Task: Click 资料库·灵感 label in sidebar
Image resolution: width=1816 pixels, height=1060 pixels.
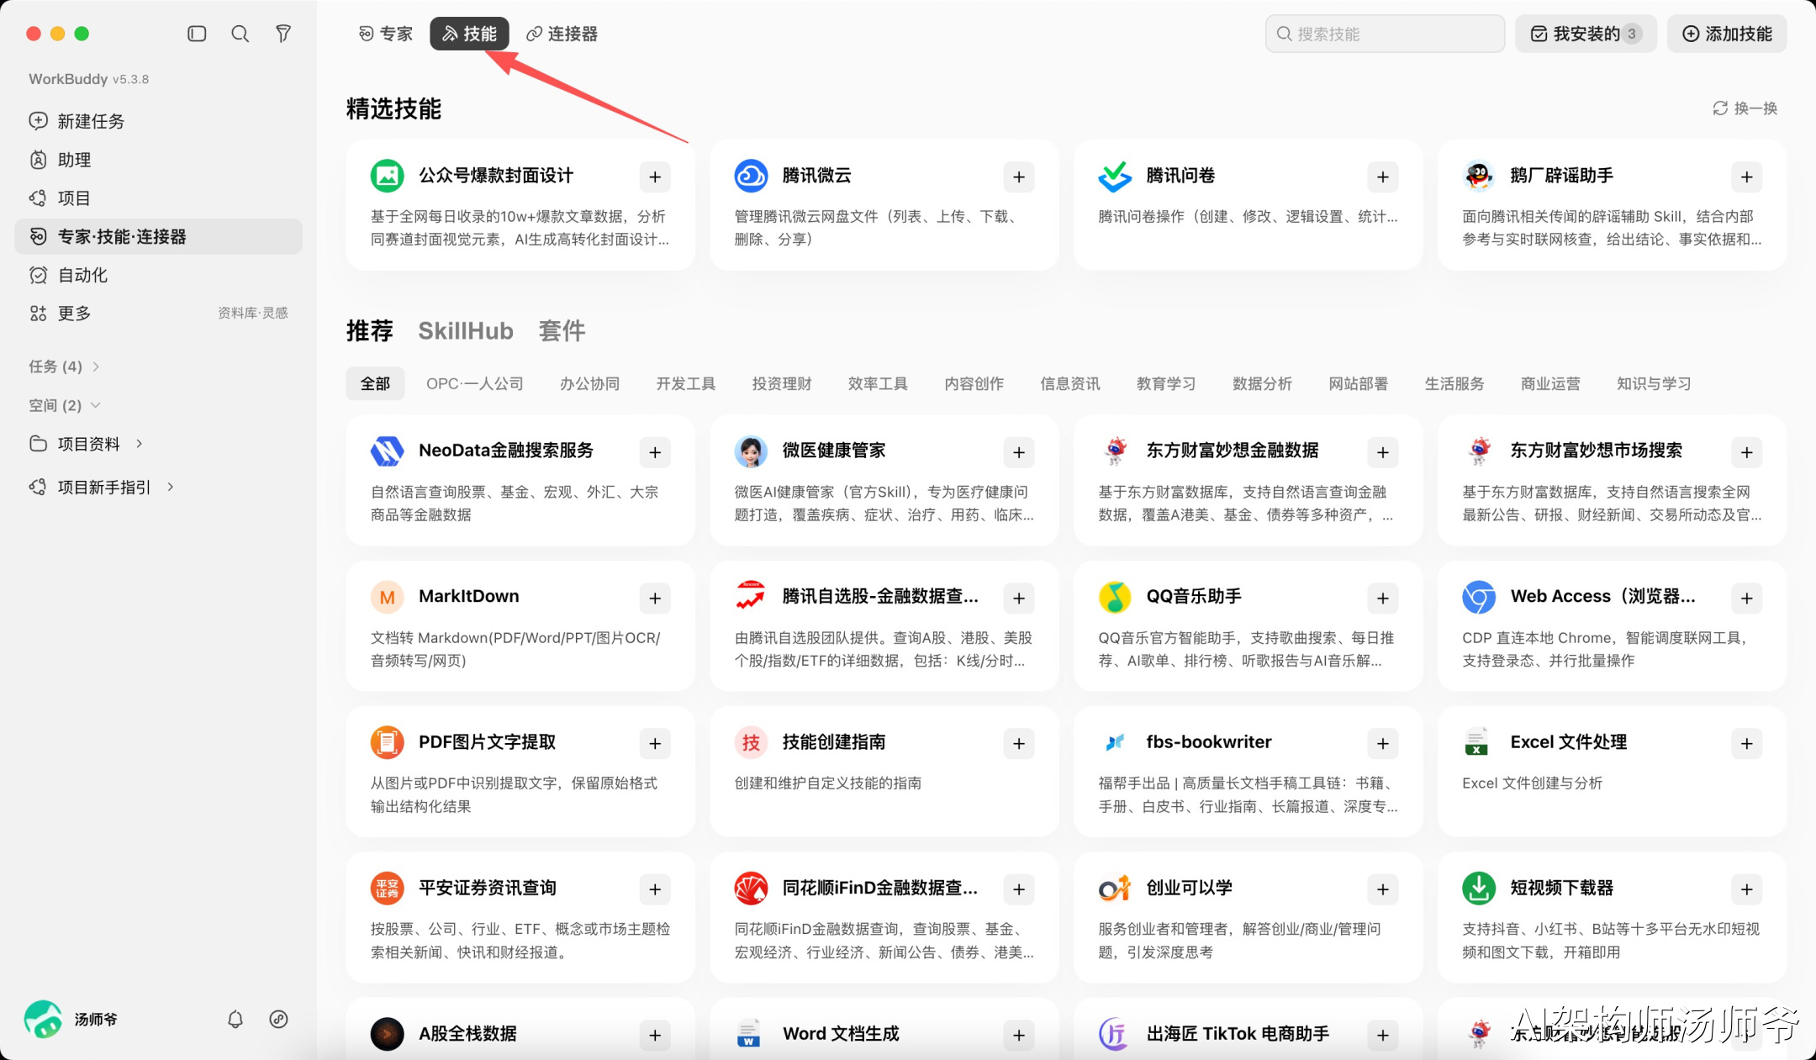Action: pos(253,313)
